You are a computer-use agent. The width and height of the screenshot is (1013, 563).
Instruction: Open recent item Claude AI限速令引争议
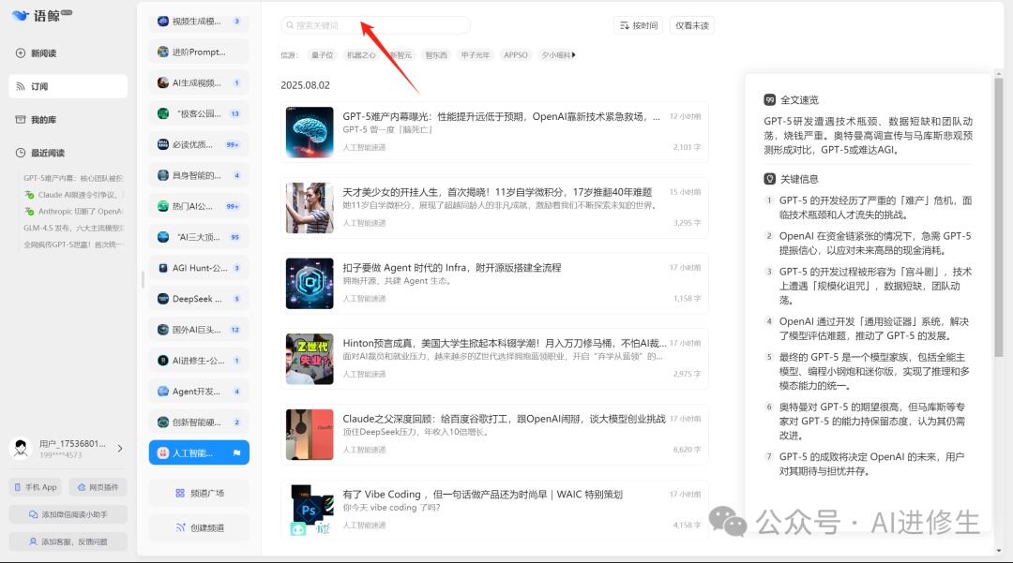[x=74, y=195]
